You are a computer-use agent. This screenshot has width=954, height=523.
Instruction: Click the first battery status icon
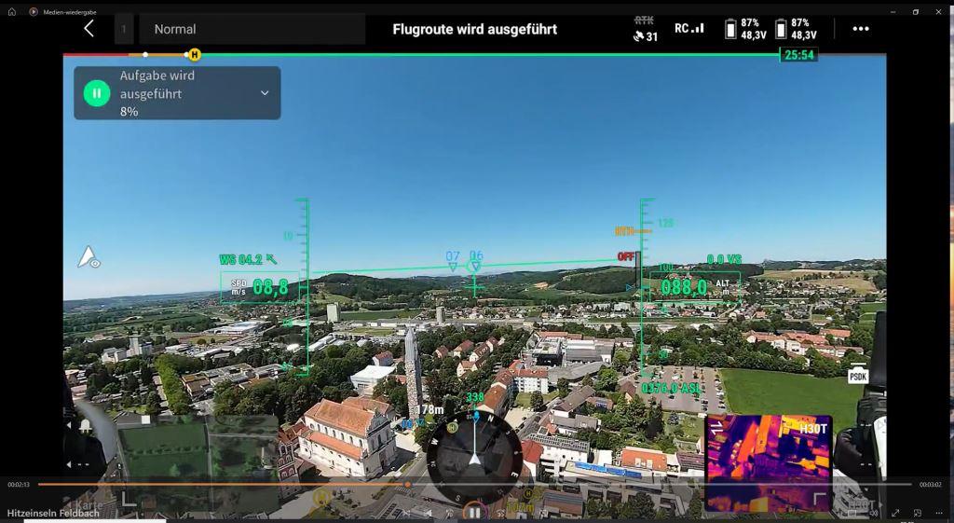pyautogui.click(x=731, y=29)
